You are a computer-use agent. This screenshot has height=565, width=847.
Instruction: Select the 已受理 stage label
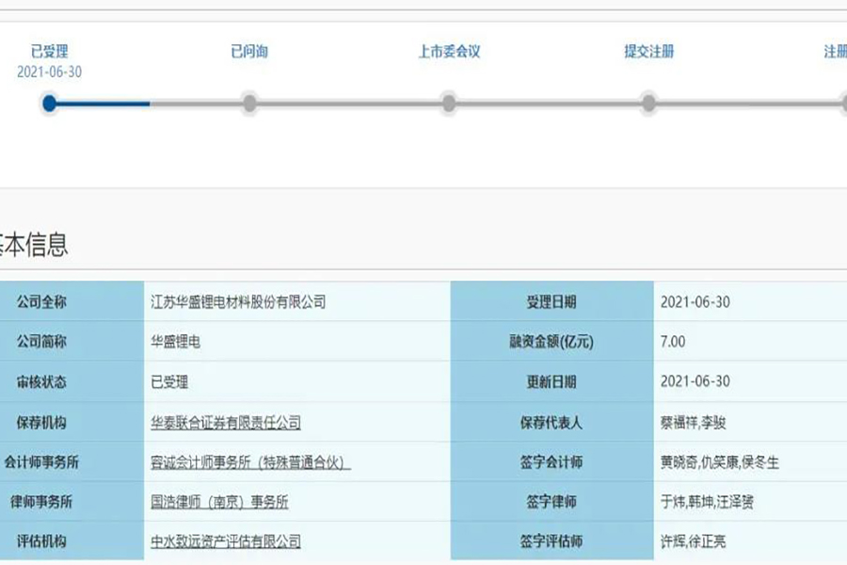pos(49,52)
